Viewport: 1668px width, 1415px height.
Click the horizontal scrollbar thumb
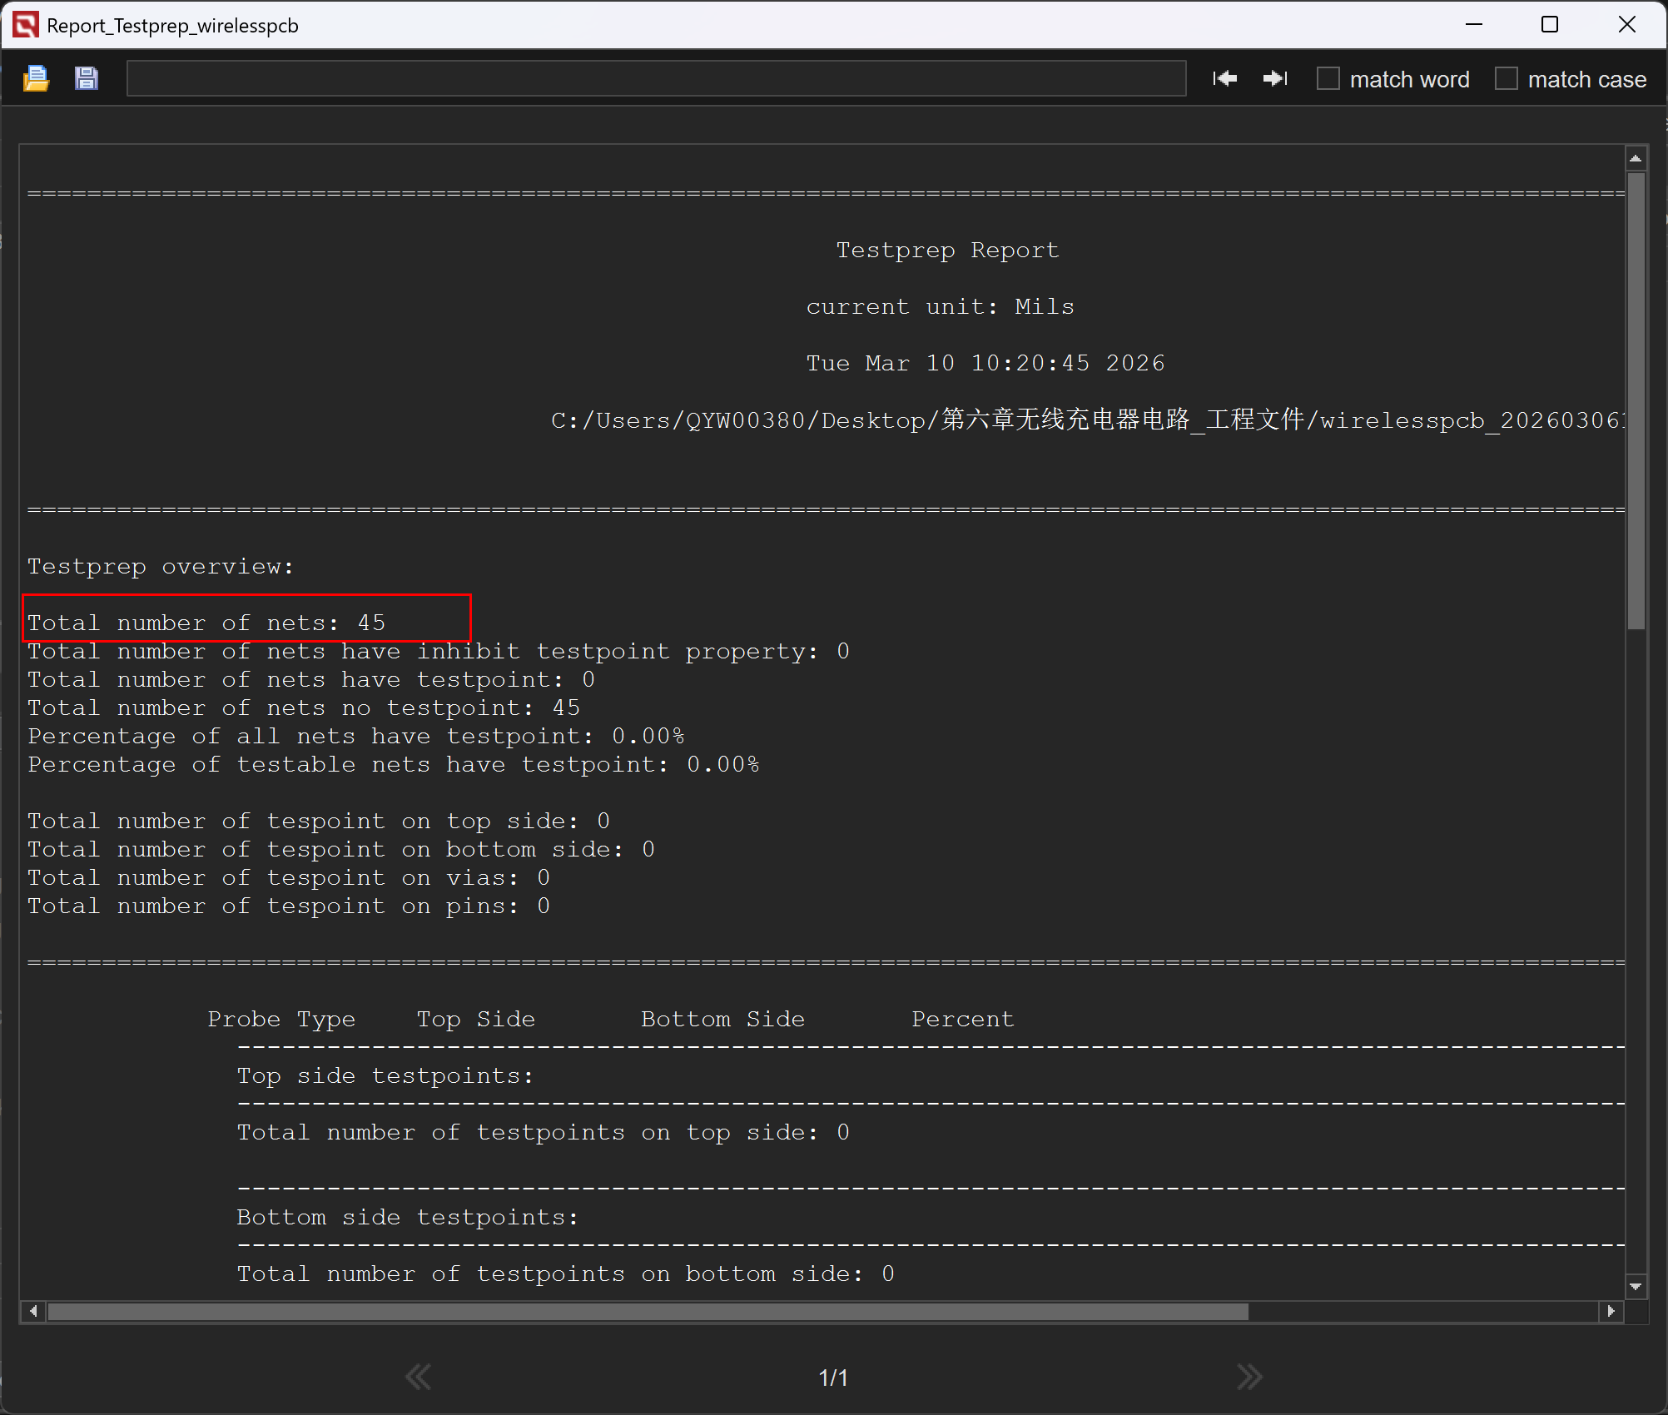[x=648, y=1312]
